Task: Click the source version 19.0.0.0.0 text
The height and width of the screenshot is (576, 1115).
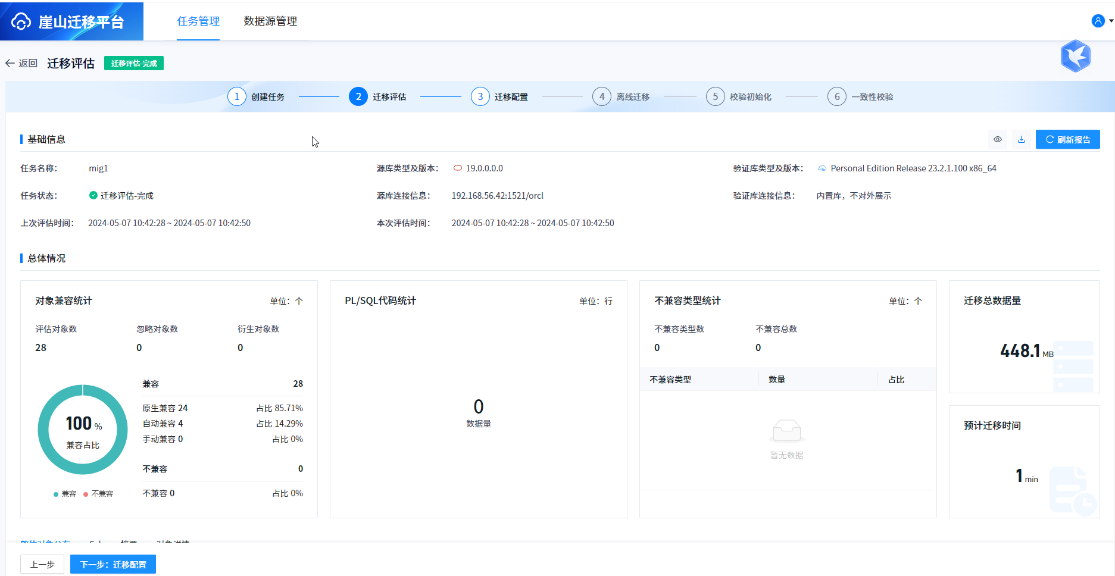Action: tap(485, 168)
